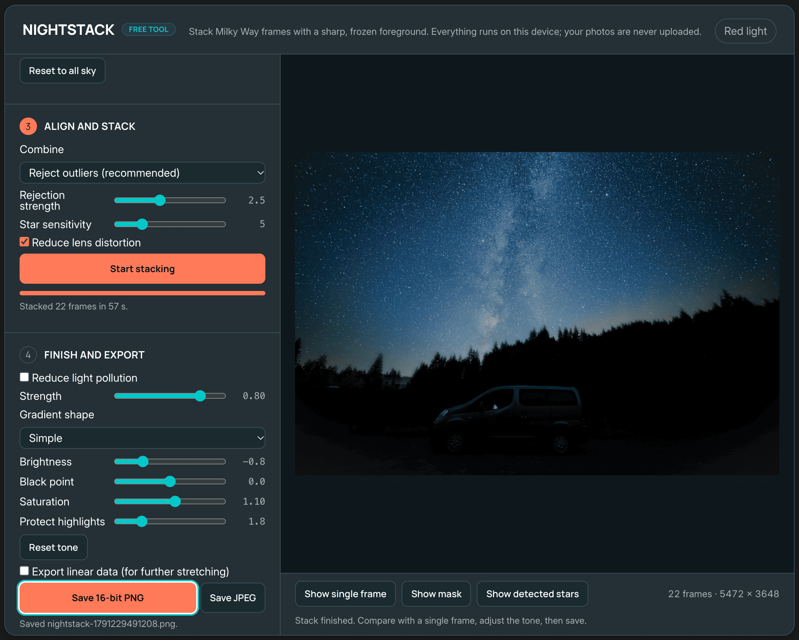Screen dimensions: 799x640
Task: Save the result as 16-bit PNG
Action: [x=108, y=598]
